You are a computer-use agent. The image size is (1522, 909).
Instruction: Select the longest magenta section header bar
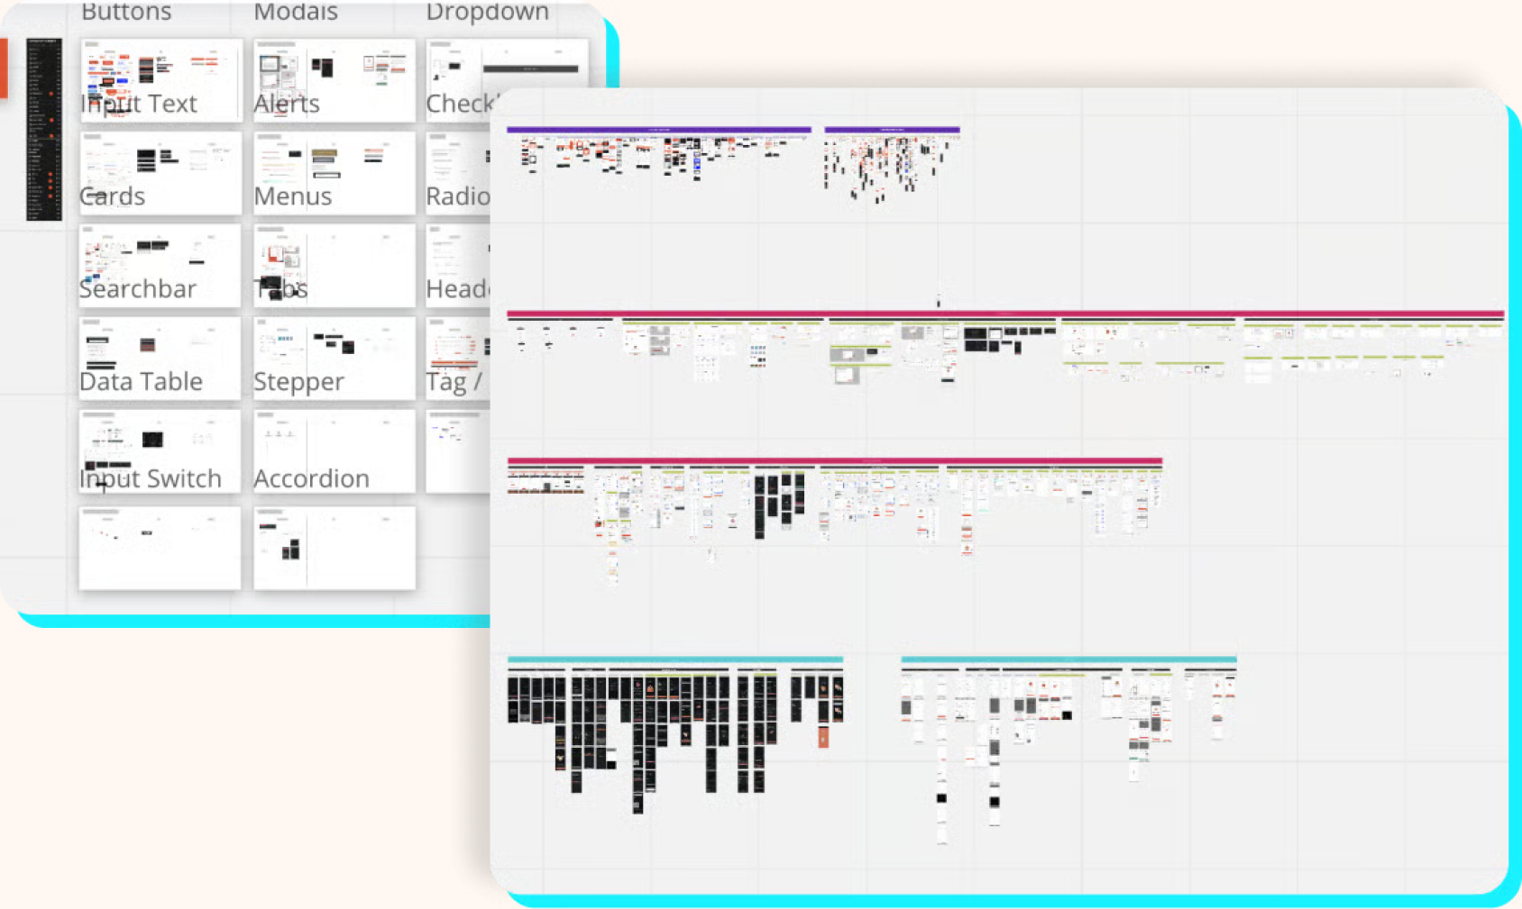(1005, 314)
